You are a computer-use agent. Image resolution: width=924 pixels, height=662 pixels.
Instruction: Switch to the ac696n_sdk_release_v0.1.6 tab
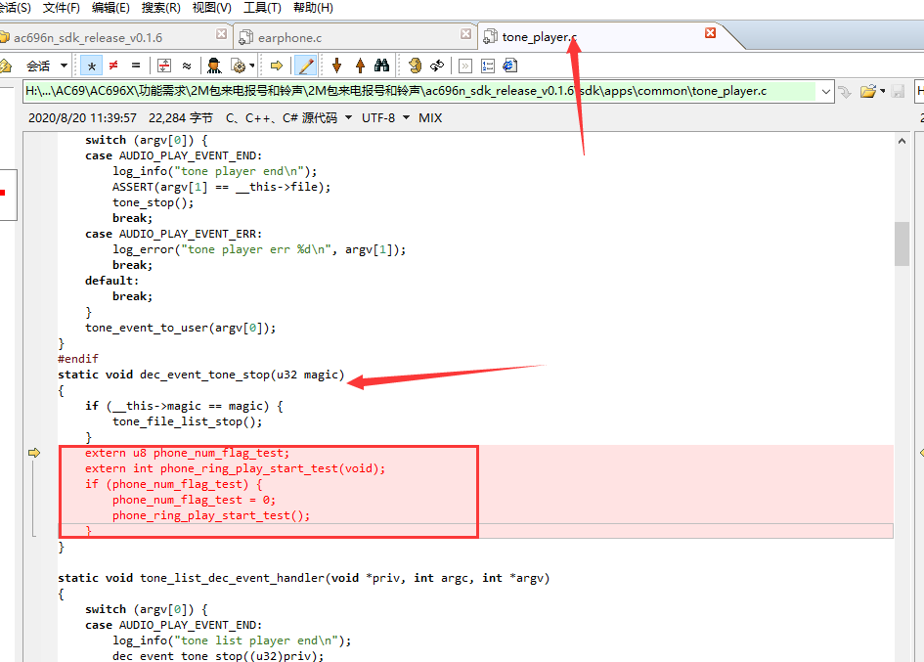(114, 37)
